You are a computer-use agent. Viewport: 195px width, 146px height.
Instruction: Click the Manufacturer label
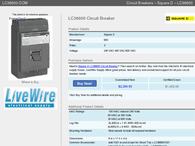click(x=77, y=35)
